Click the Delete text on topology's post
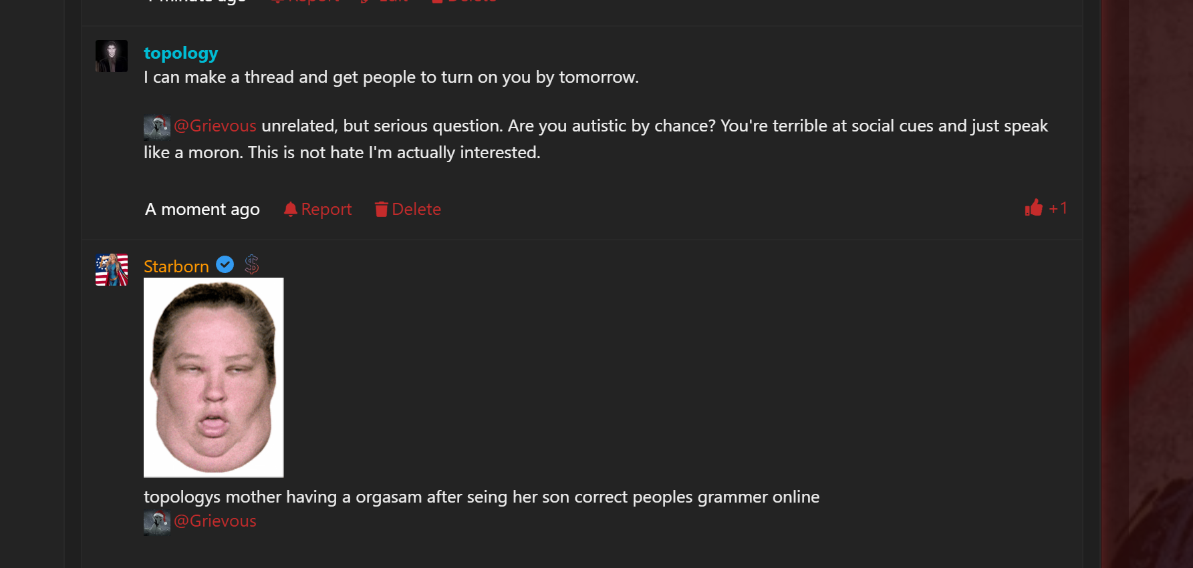This screenshot has height=568, width=1193. pos(416,210)
